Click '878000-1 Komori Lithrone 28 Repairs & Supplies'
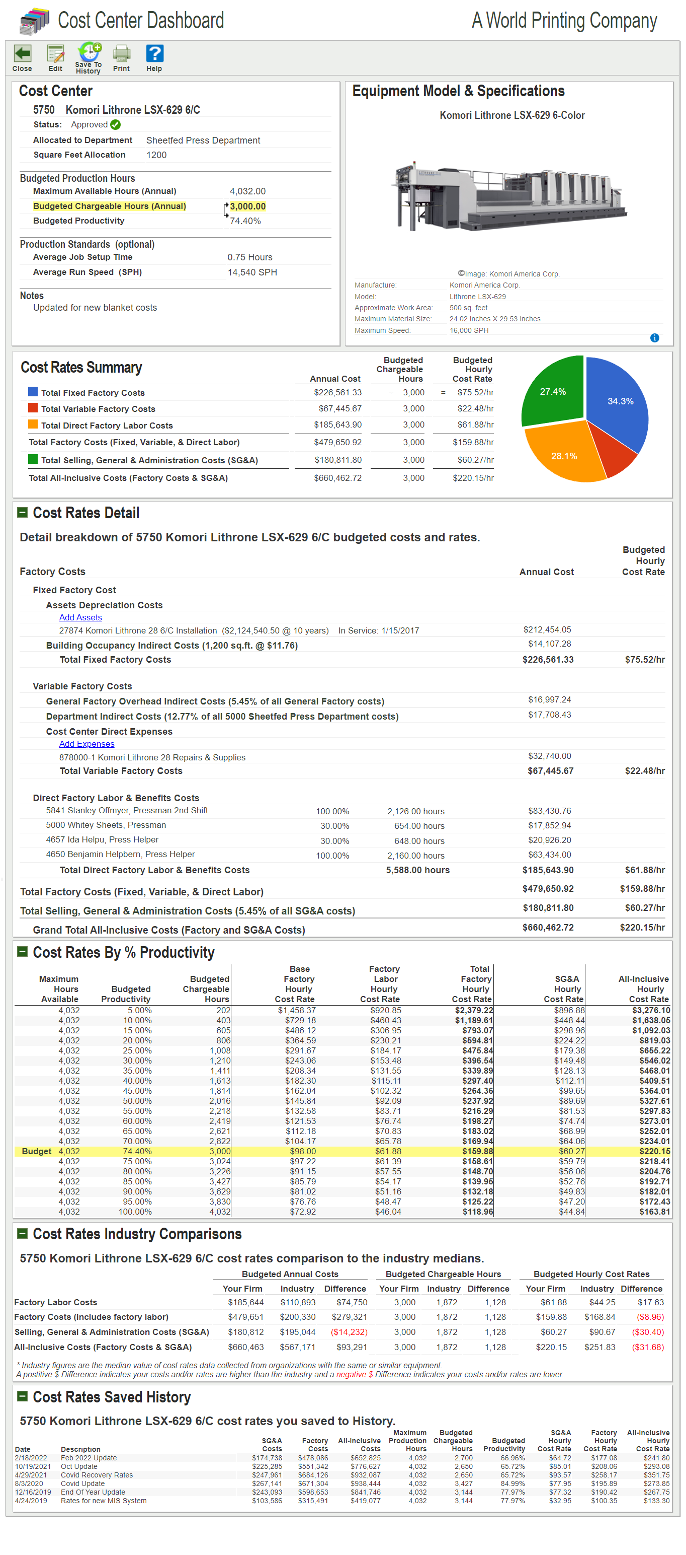 click(x=152, y=757)
